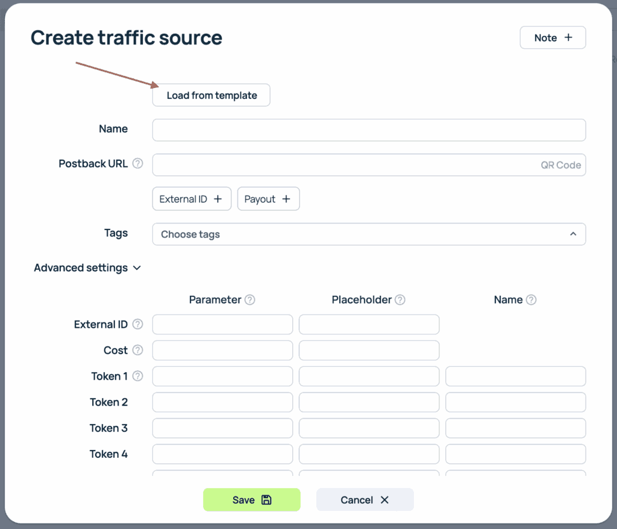617x529 pixels.
Task: Click help icon beside Parameter column header
Action: (249, 299)
